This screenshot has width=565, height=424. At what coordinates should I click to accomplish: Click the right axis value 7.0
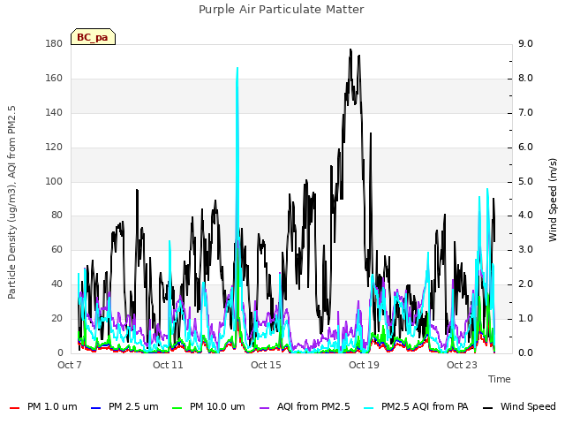click(x=525, y=112)
